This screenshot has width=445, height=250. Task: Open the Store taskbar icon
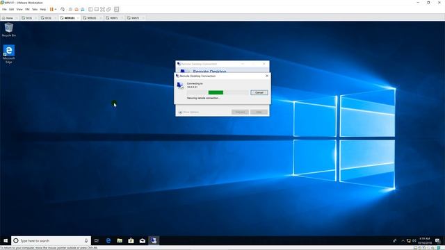(131, 241)
